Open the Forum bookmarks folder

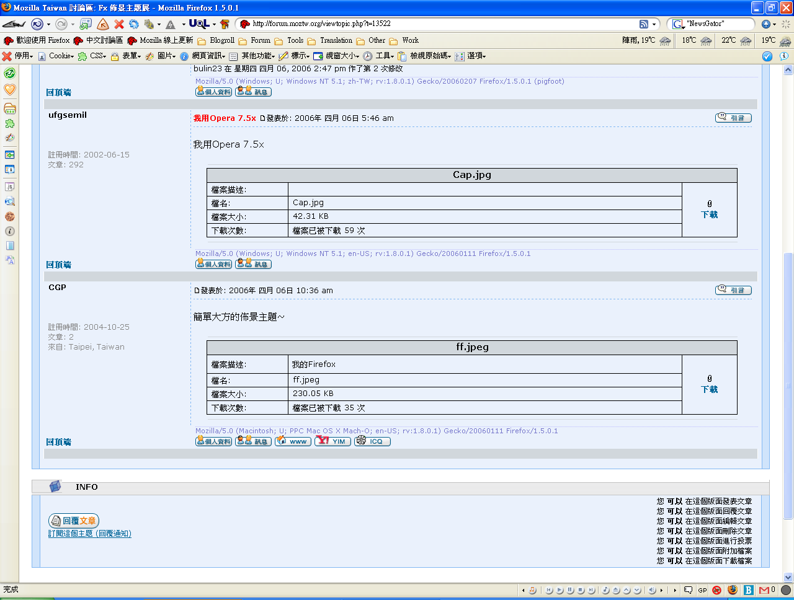(260, 40)
